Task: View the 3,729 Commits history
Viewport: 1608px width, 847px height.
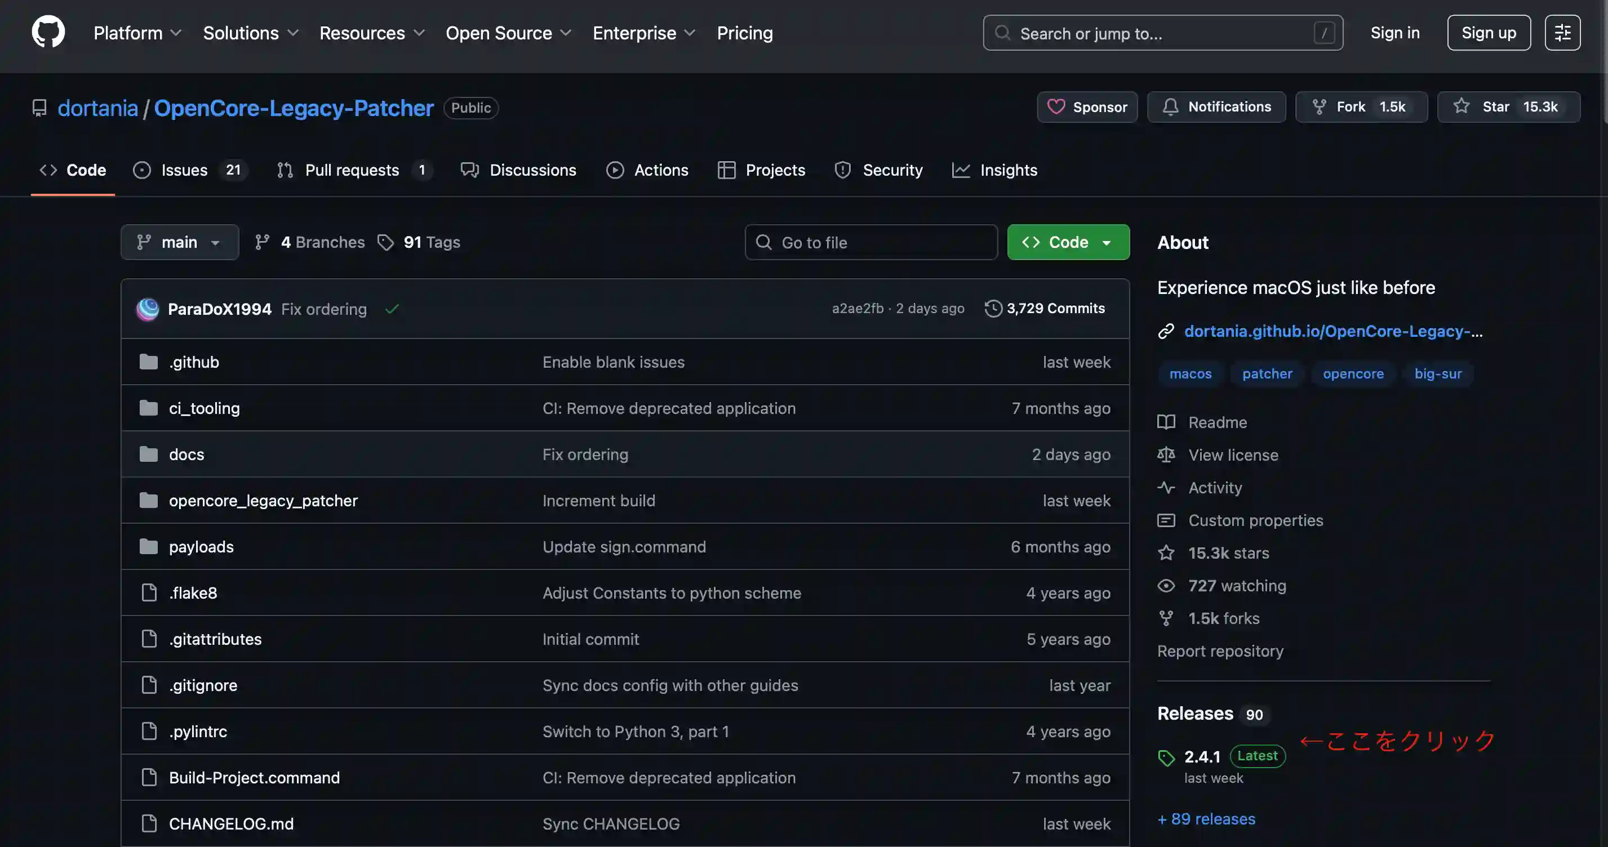Action: click(1045, 309)
